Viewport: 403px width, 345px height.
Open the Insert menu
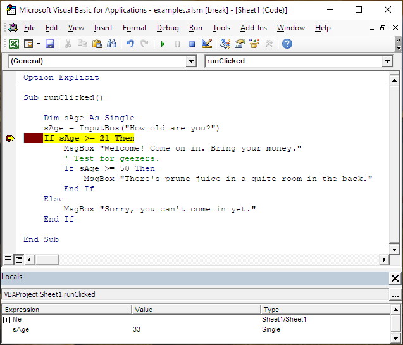(x=103, y=28)
